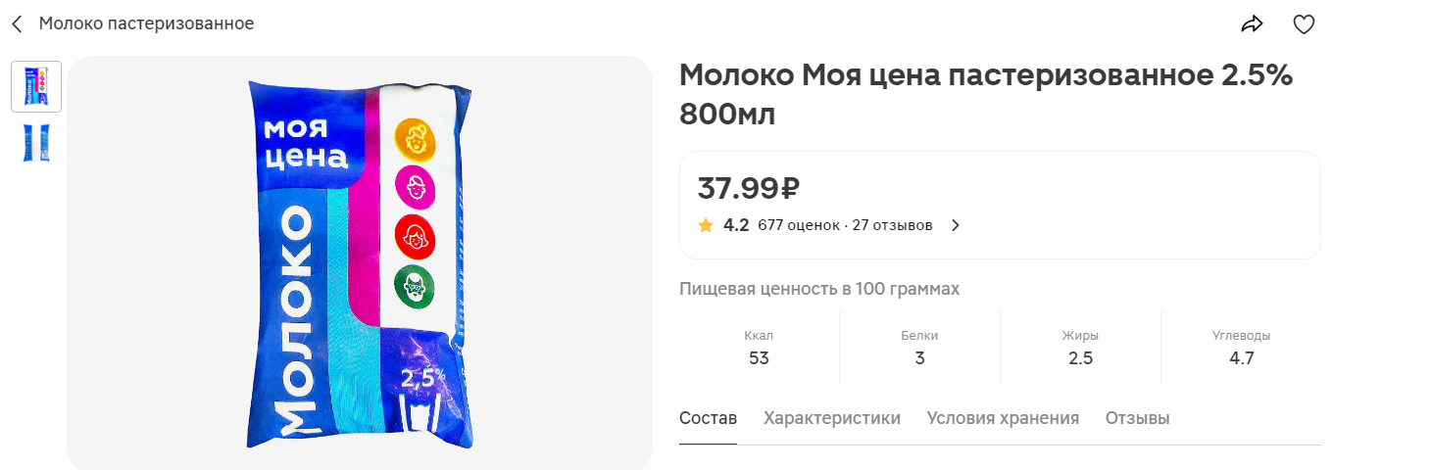Switch to the Характеристики tab
This screenshot has height=470, width=1430.
coord(831,418)
